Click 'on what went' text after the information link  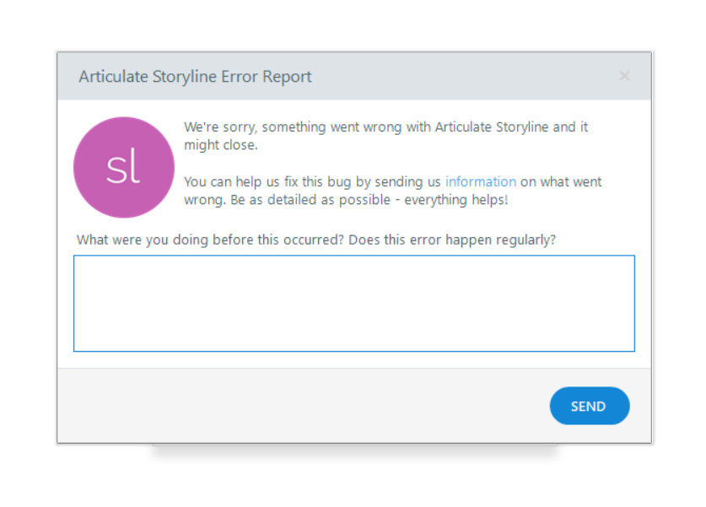561,181
